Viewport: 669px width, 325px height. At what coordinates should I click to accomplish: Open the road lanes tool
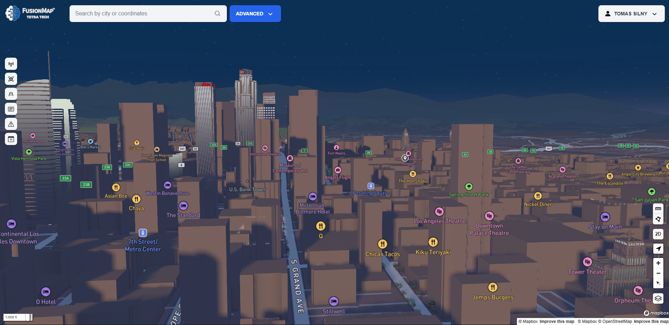[x=11, y=94]
